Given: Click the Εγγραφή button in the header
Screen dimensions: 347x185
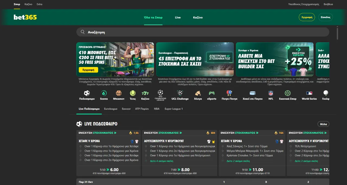Looking at the screenshot, I should tap(307, 17).
